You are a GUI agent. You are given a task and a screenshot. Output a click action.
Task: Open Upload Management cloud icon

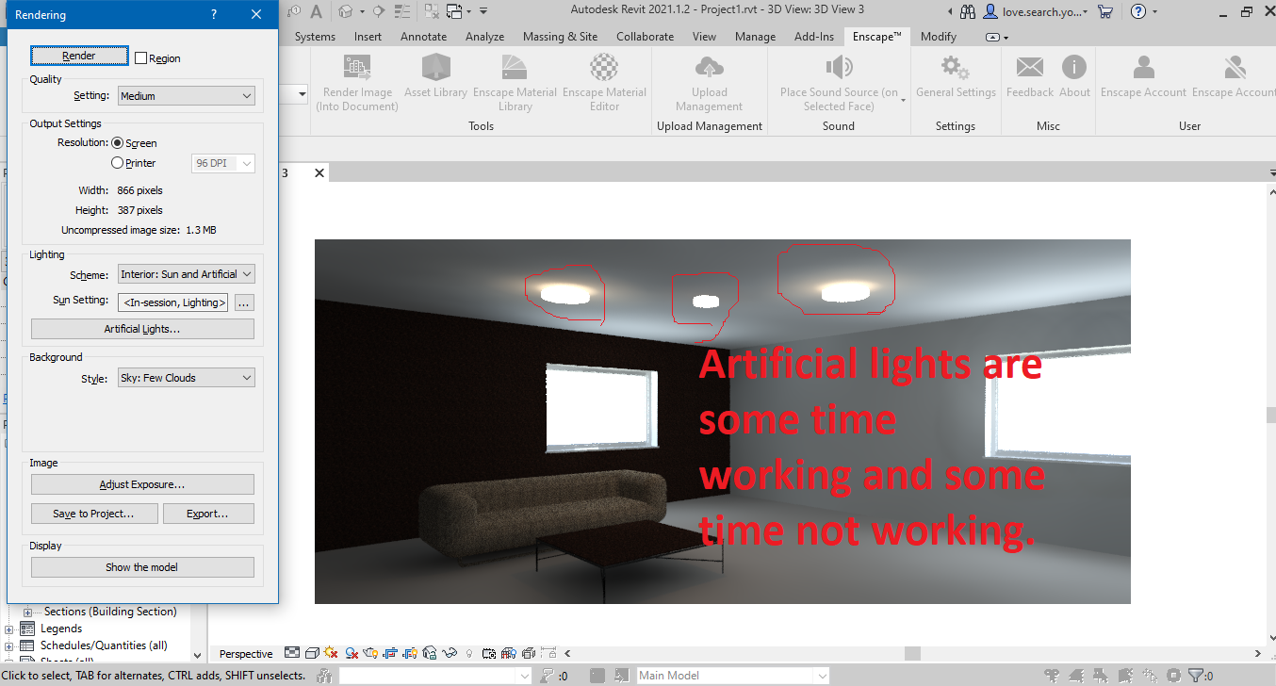point(709,68)
